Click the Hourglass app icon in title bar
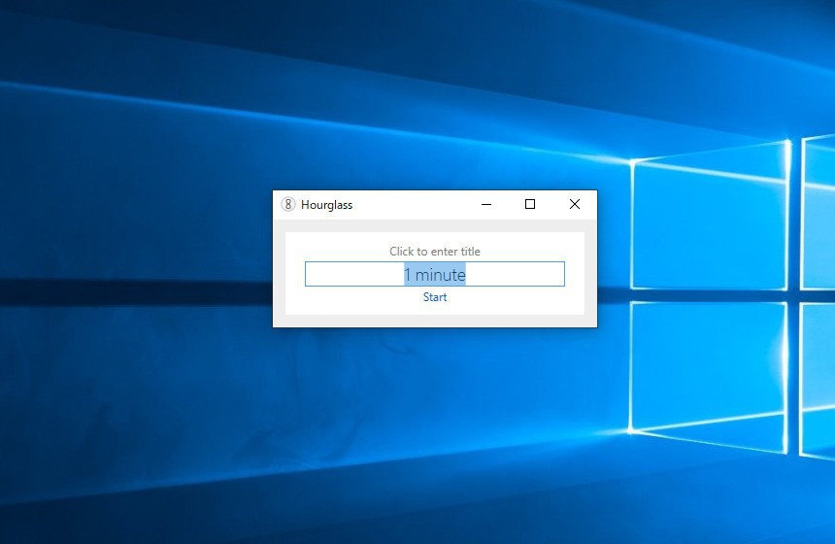The width and height of the screenshot is (835, 544). pyautogui.click(x=287, y=204)
